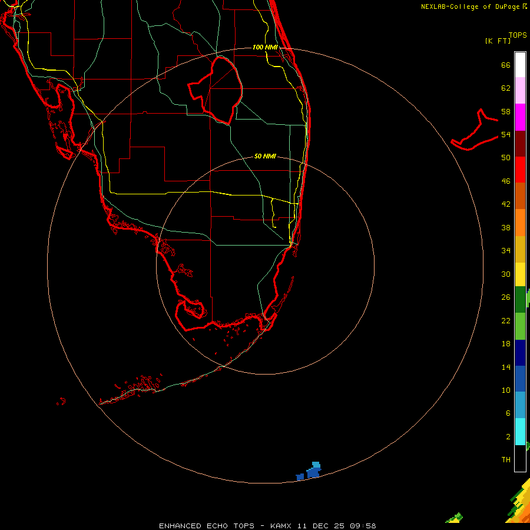Click the 100 NMI range ring label
This screenshot has width=530, height=530.
coord(266,47)
